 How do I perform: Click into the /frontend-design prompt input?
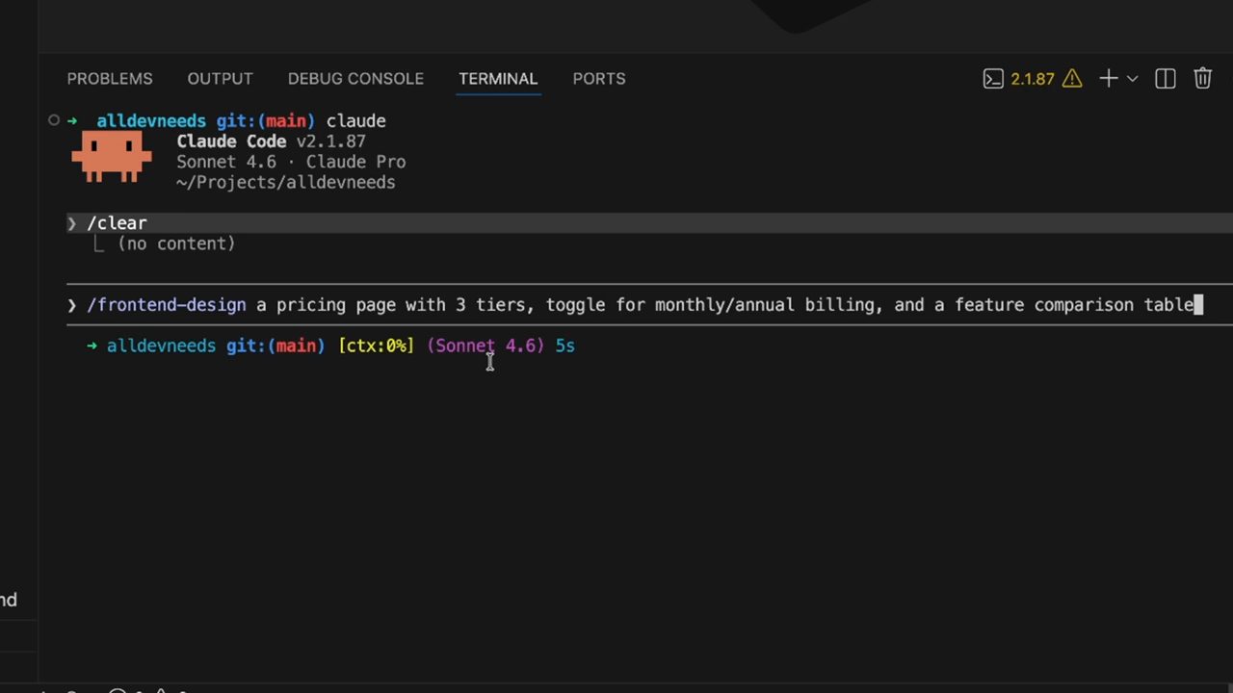[649, 305]
